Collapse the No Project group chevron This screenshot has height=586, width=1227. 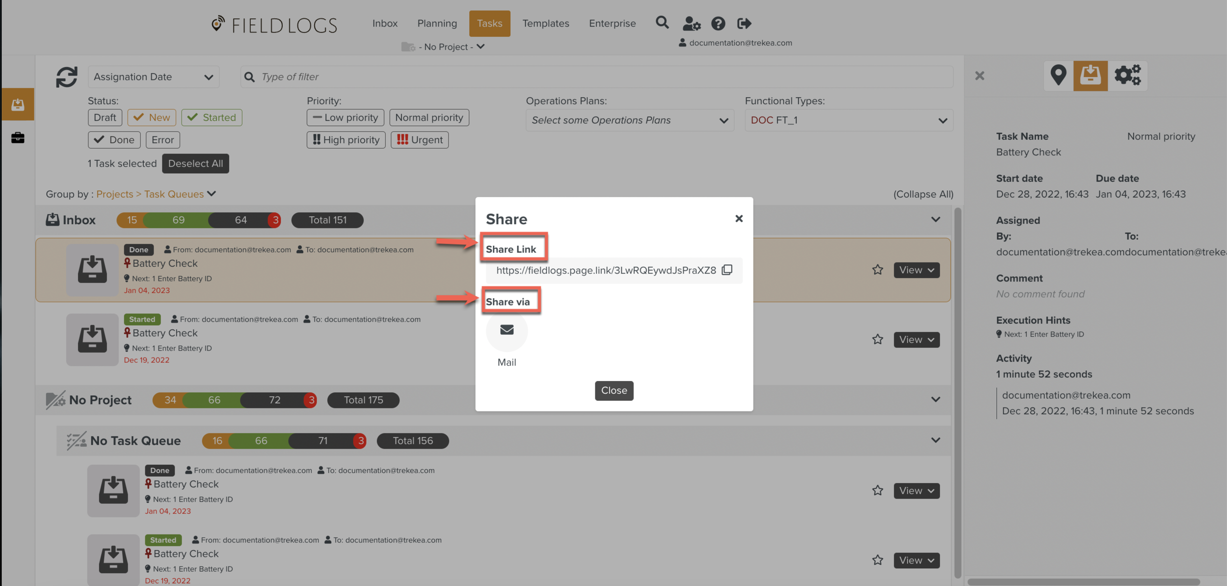click(935, 400)
